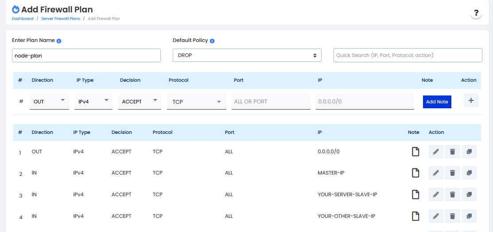The image size is (493, 232).
Task: Open Server Firewall Plans breadcrumb link
Action: (61, 19)
